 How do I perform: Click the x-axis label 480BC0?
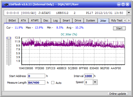click(62, 68)
